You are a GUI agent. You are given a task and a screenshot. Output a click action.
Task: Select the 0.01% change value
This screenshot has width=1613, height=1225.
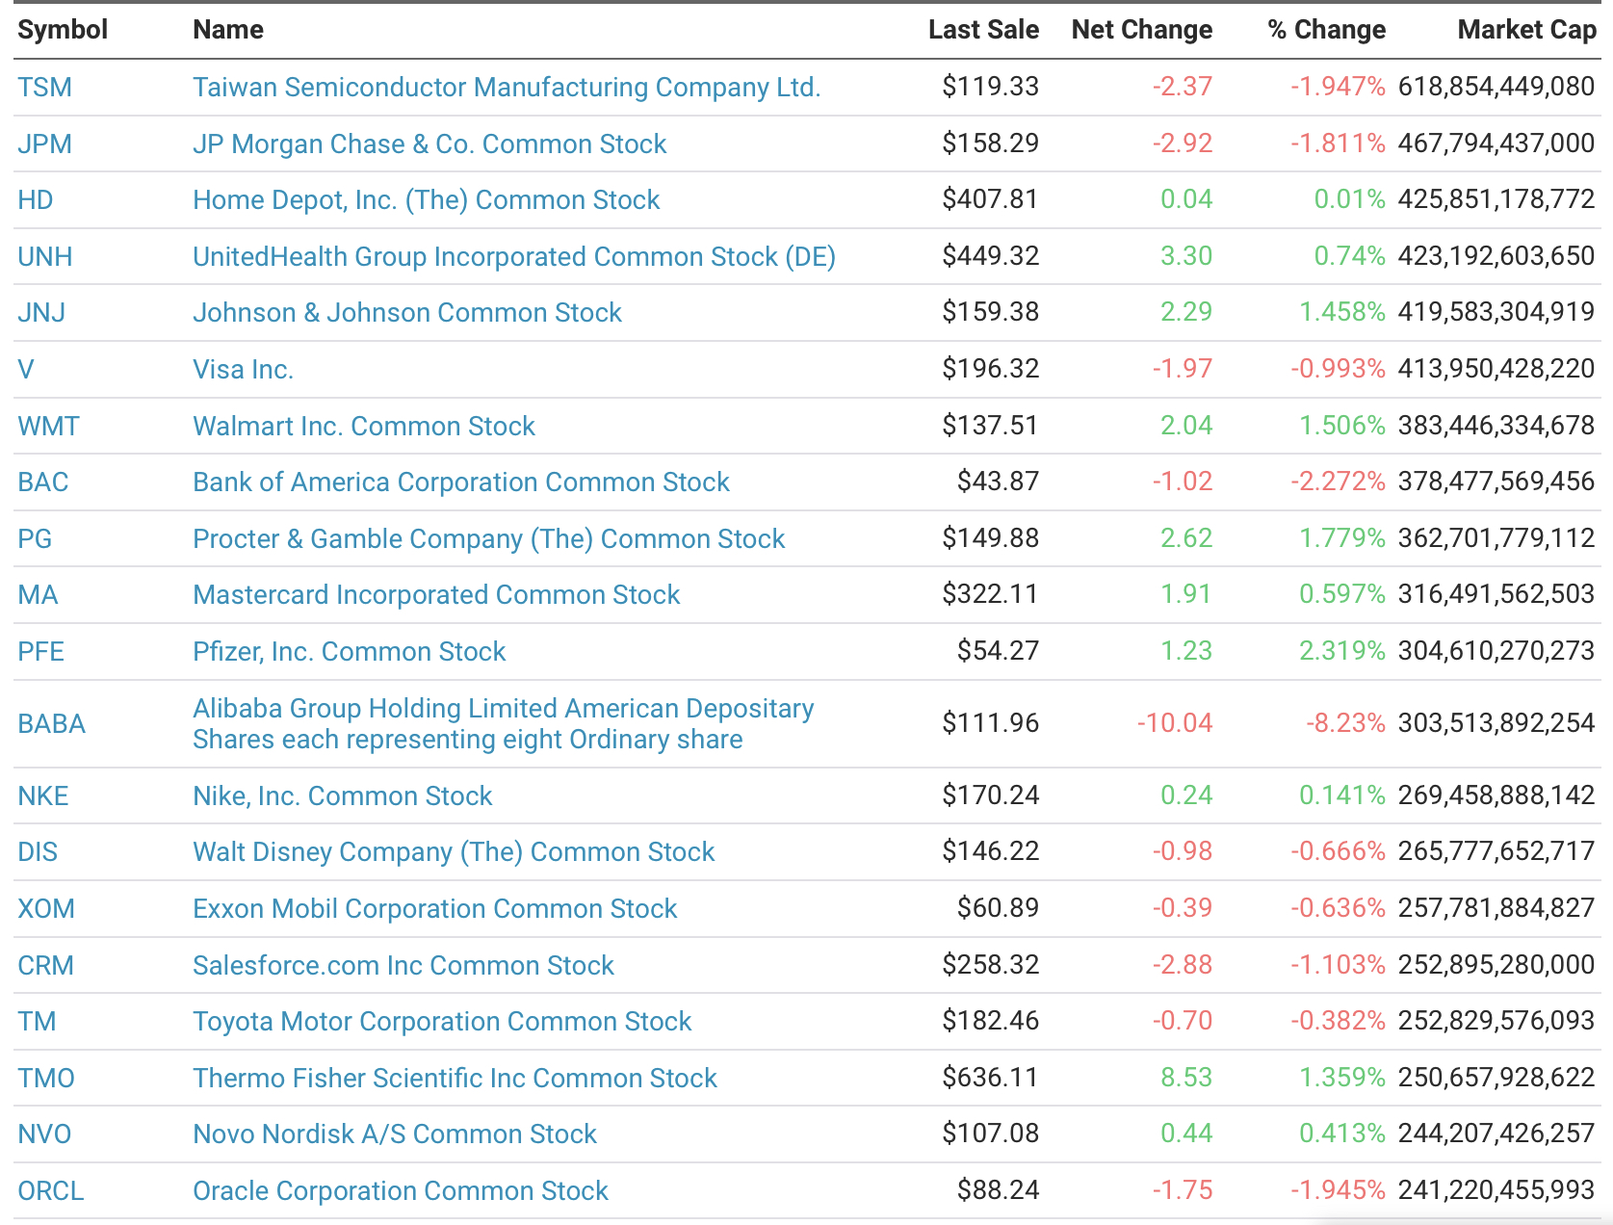click(1350, 199)
